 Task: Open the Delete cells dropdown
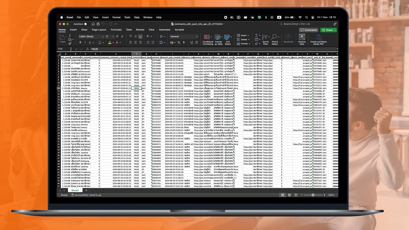[243, 40]
